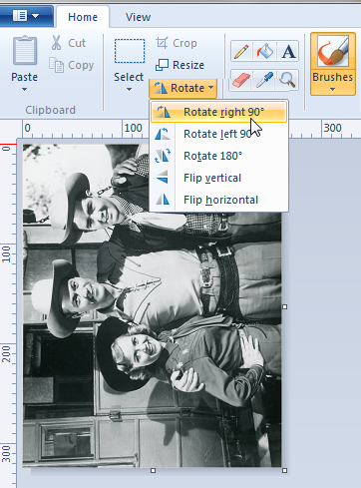Switch to the View ribbon tab
361x488 pixels.
(138, 17)
